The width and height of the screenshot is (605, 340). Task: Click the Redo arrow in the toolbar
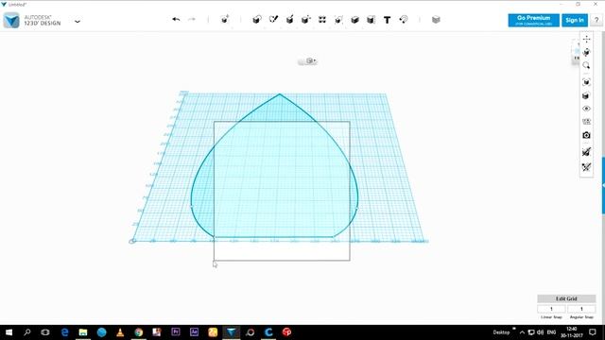click(x=192, y=19)
